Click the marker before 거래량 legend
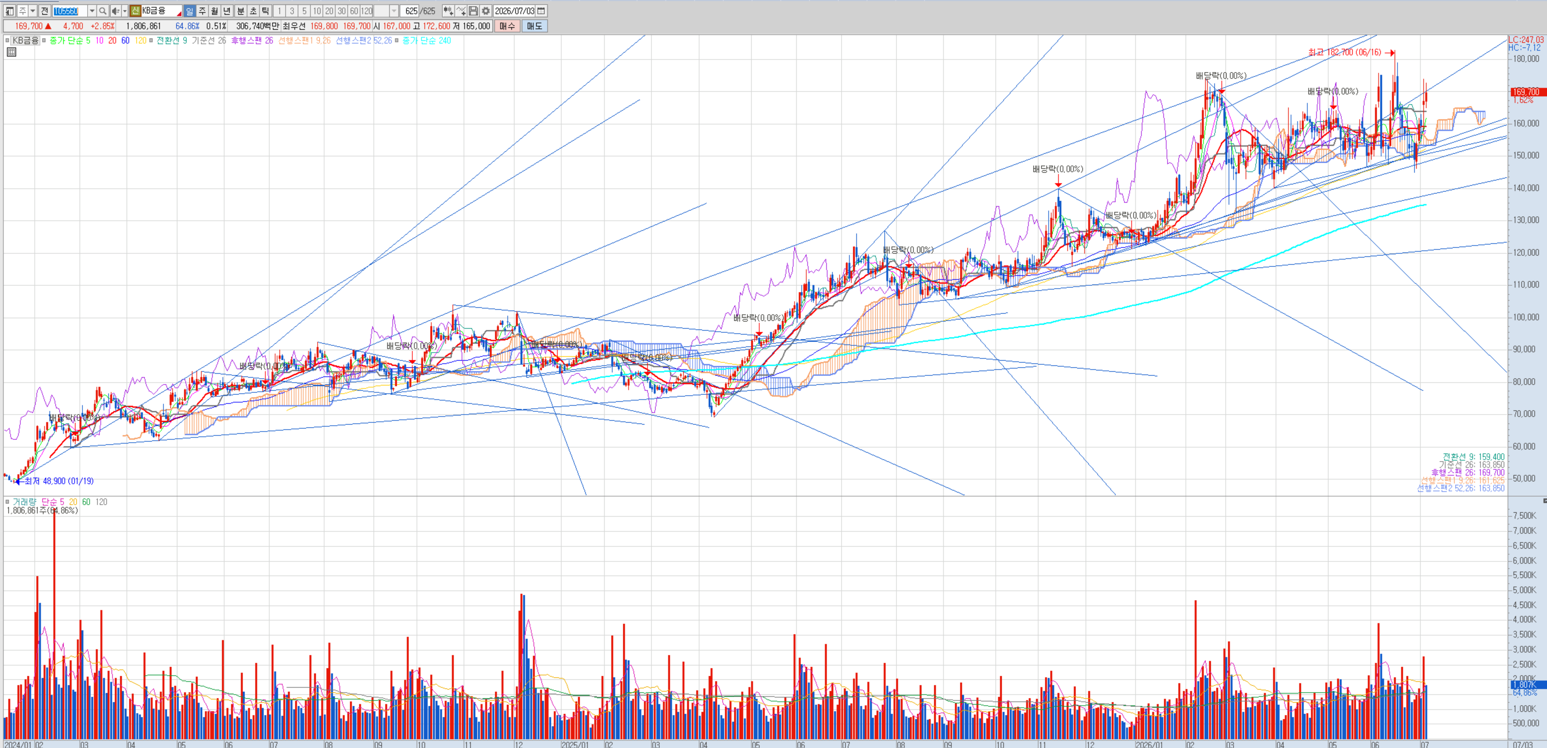 coord(8,501)
